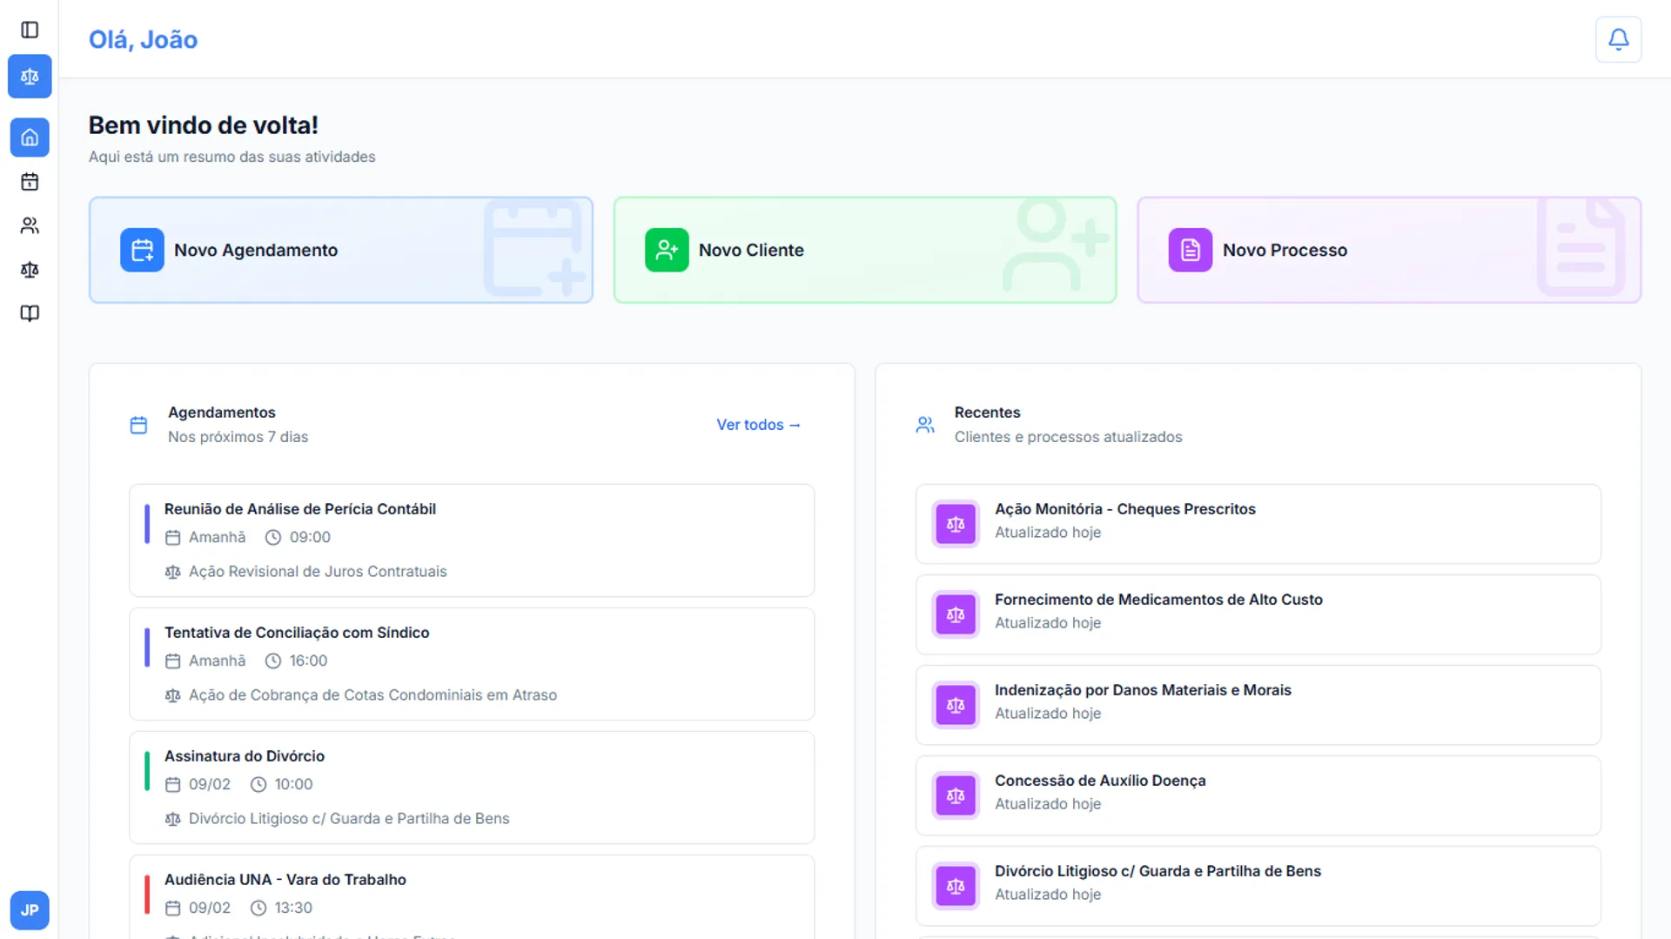Select the Processes scales icon in the sidebar
Image resolution: width=1671 pixels, height=939 pixels.
[x=30, y=270]
